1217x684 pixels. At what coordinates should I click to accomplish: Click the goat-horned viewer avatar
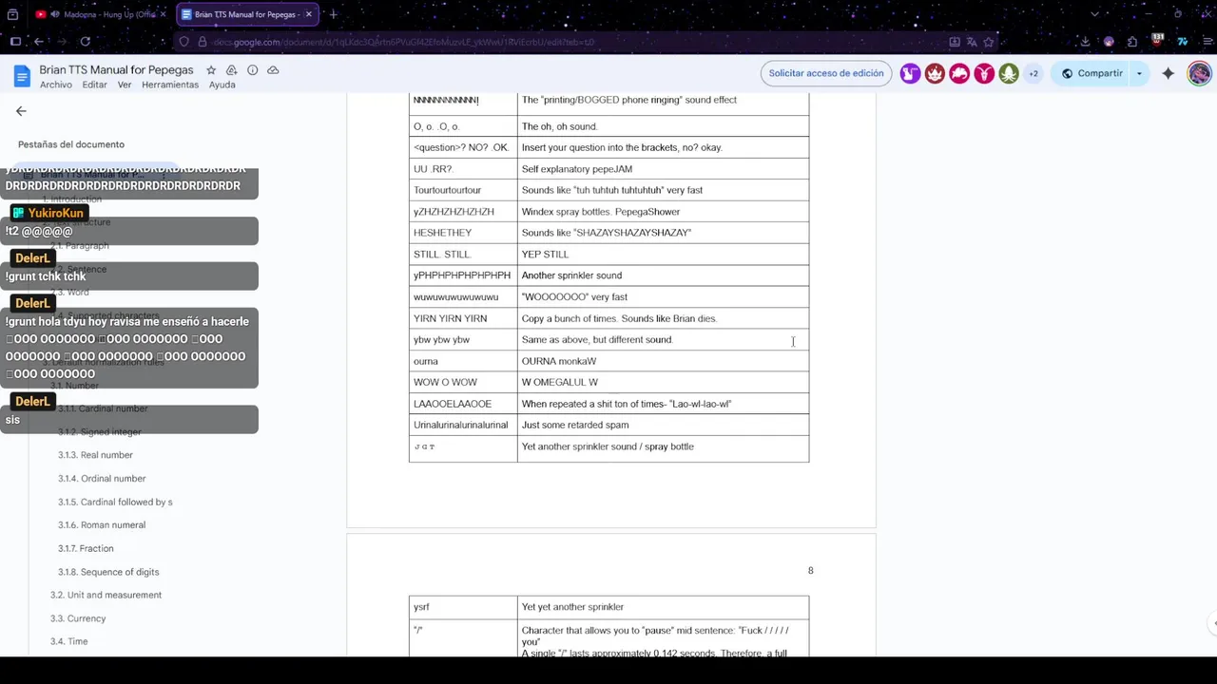(984, 73)
